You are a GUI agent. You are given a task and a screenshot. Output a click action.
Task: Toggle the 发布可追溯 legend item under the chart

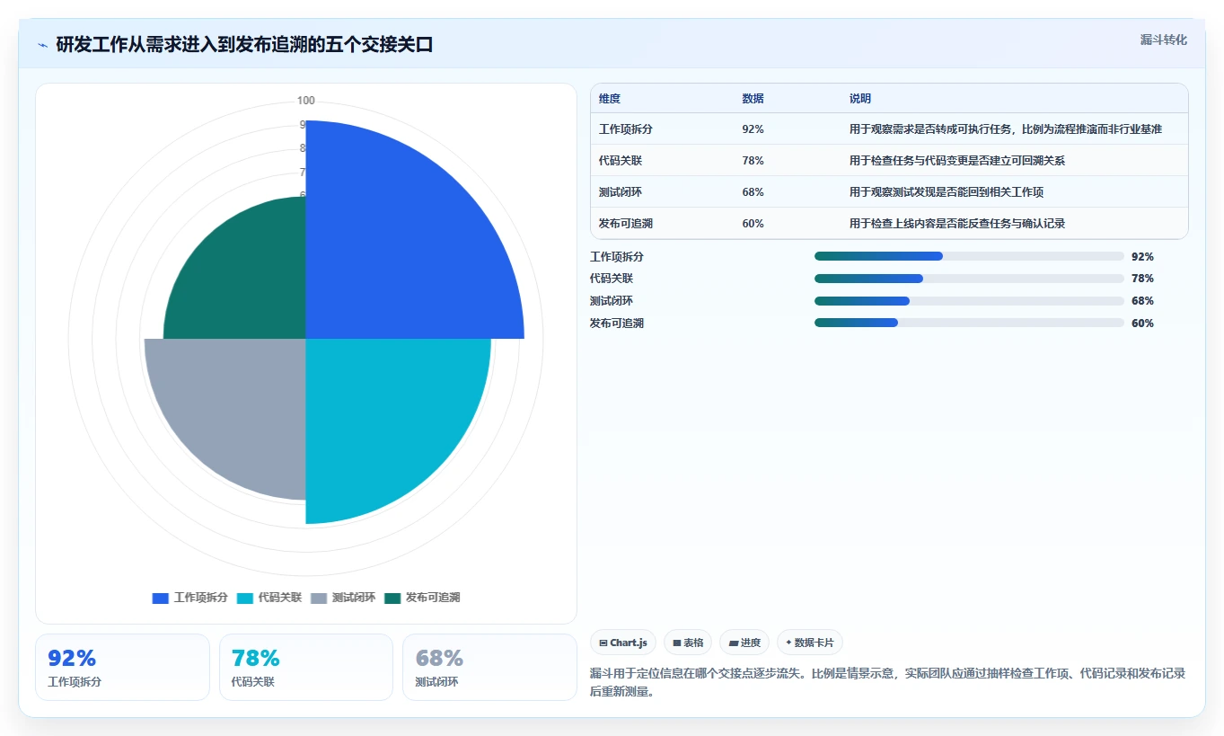click(422, 598)
